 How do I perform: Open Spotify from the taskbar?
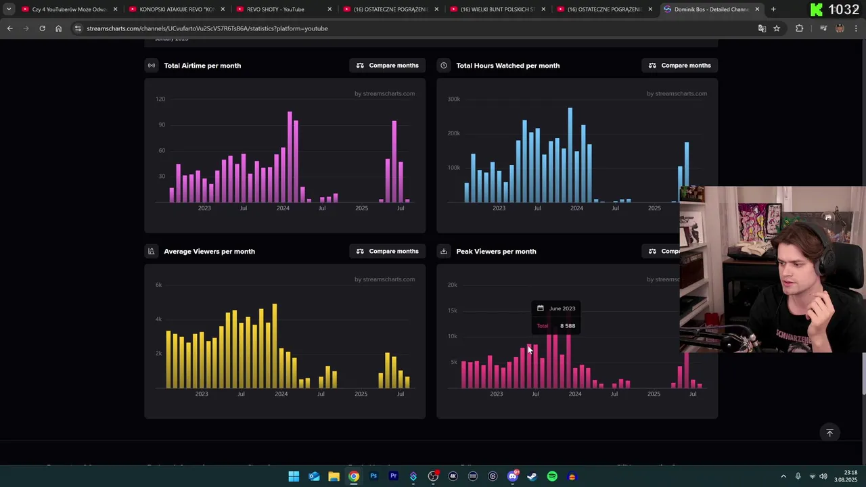[x=552, y=477]
